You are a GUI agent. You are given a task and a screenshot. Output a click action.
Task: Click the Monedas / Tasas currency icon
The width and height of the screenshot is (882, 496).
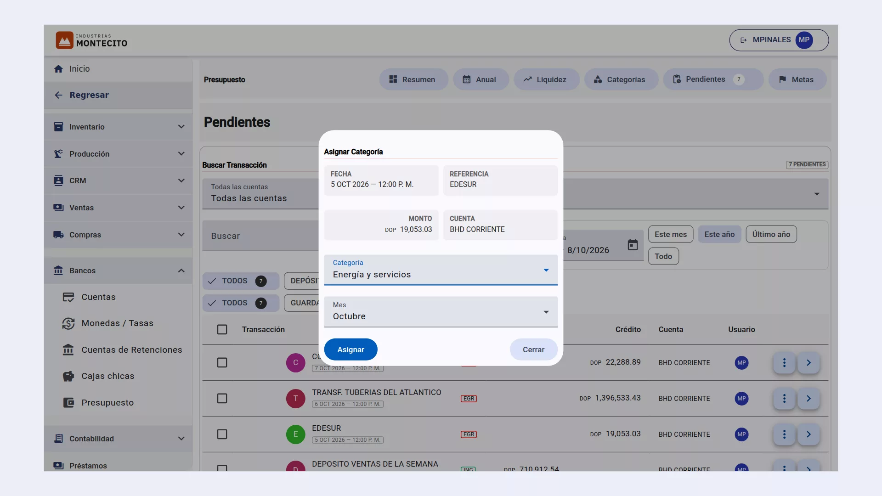tap(68, 323)
